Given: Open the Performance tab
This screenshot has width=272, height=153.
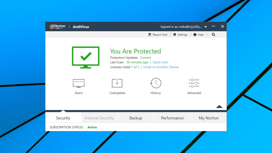Looking at the screenshot, I should coord(172,118).
